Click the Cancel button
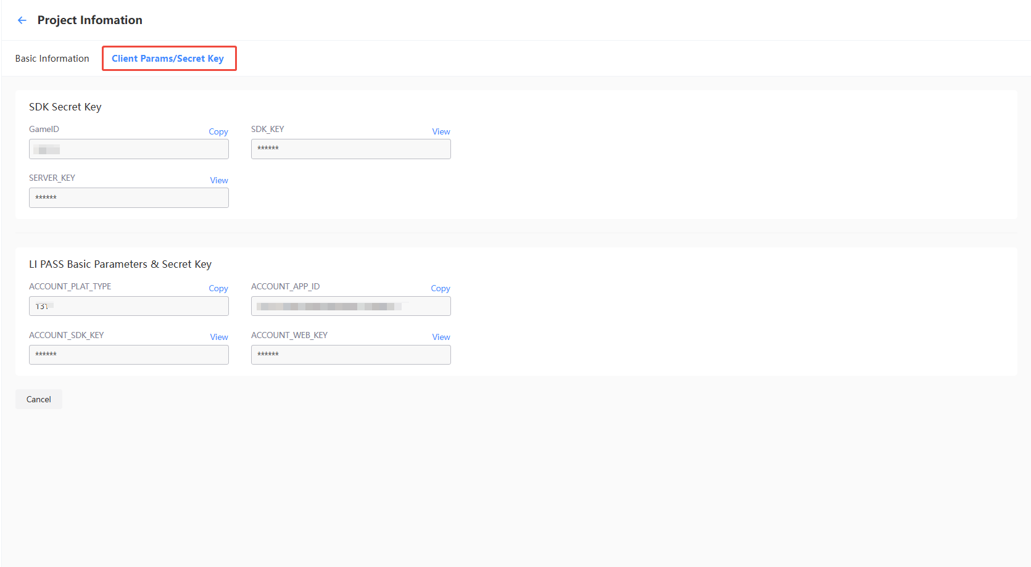This screenshot has height=567, width=1031. [38, 399]
